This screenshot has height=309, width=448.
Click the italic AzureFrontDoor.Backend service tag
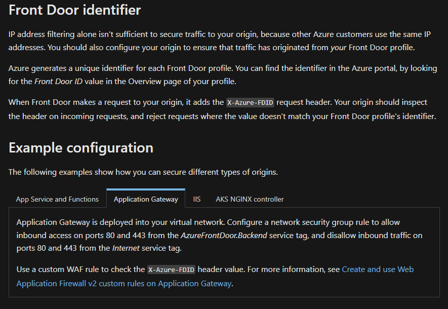click(224, 235)
